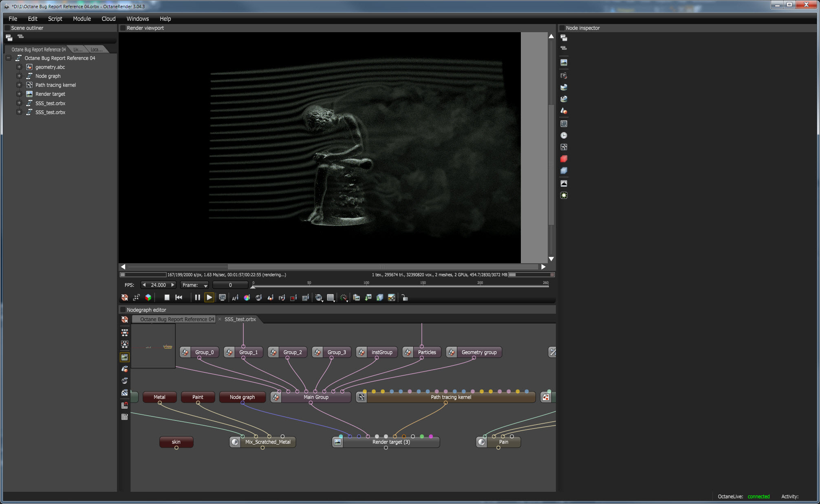Open the Frame dropdown

point(194,285)
